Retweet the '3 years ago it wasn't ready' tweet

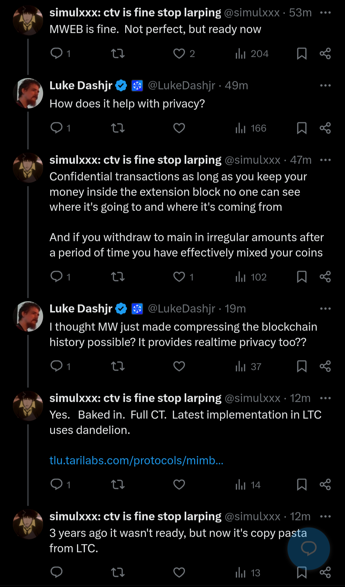118,572
